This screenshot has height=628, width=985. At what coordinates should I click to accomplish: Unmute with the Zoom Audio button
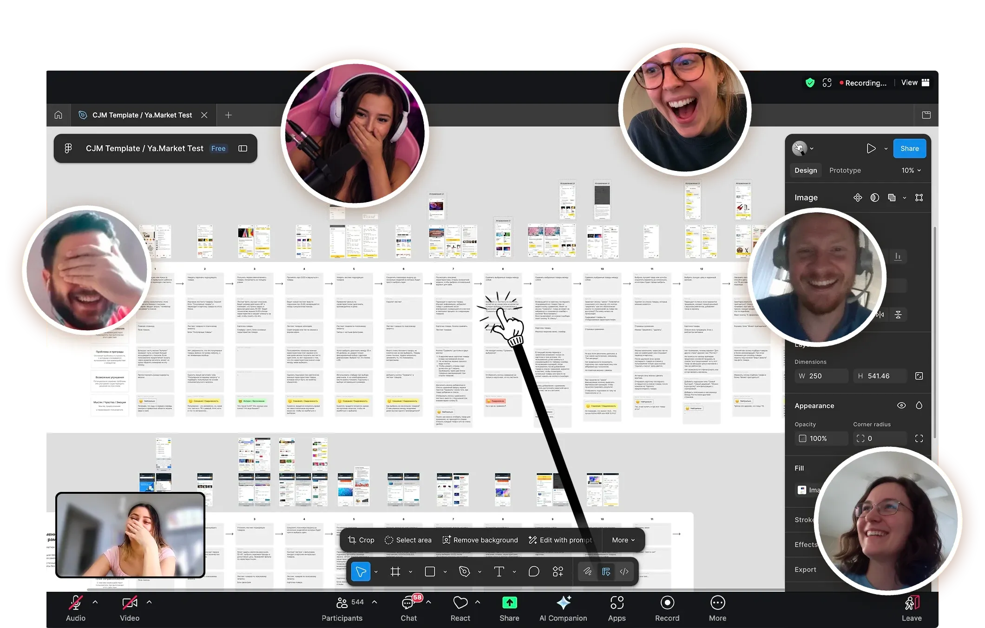pos(75,608)
